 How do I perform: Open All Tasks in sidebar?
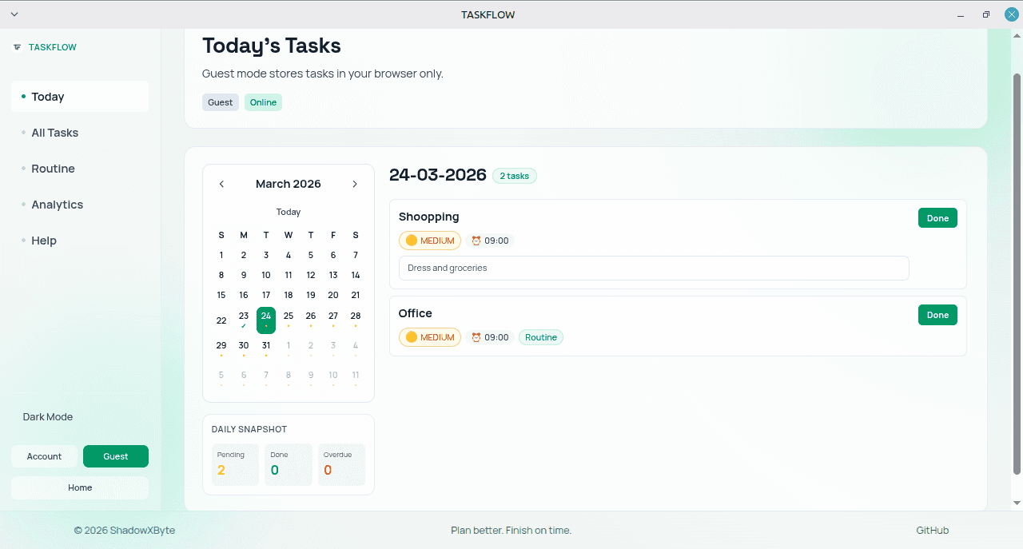point(80,133)
